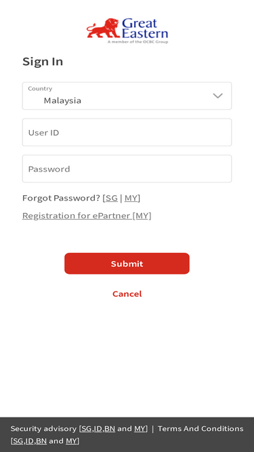The width and height of the screenshot is (254, 452).
Task: Click the red Submit button
Action: coord(127,264)
